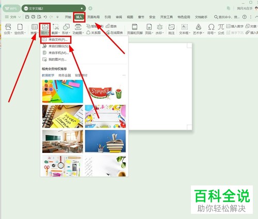Insert an 在线图表 online chart
The height and width of the screenshot is (219, 258).
coord(115,33)
